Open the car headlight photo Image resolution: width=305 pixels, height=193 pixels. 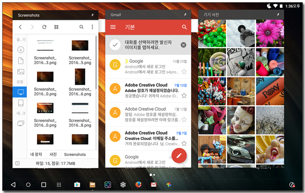(x=241, y=149)
